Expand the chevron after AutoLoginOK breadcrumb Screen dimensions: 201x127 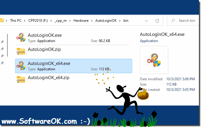coord(120,21)
